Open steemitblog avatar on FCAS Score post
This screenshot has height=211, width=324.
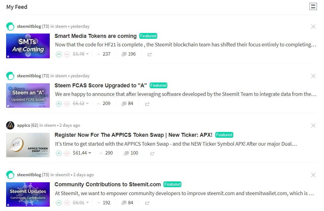point(10,76)
